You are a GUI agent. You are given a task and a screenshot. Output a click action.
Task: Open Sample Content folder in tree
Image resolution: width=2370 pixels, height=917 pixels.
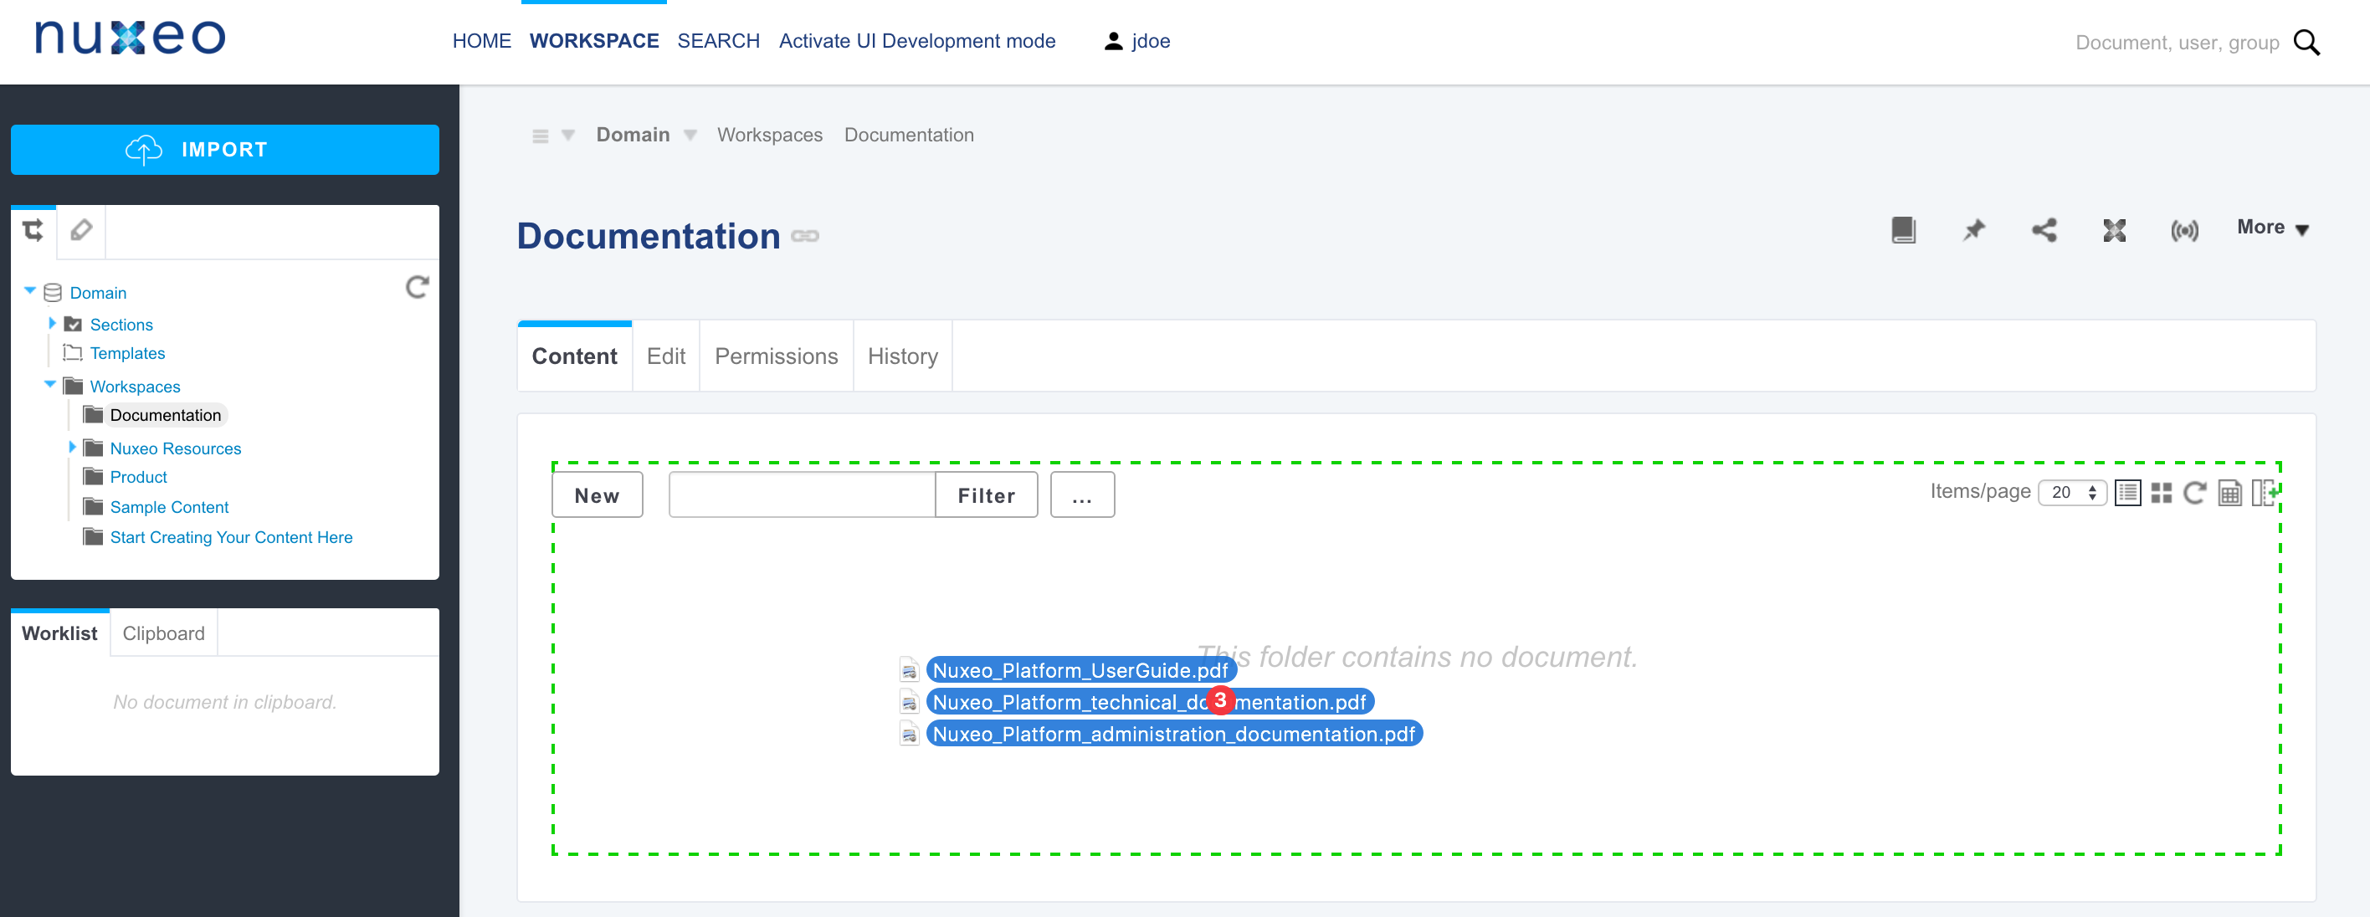[x=169, y=508]
